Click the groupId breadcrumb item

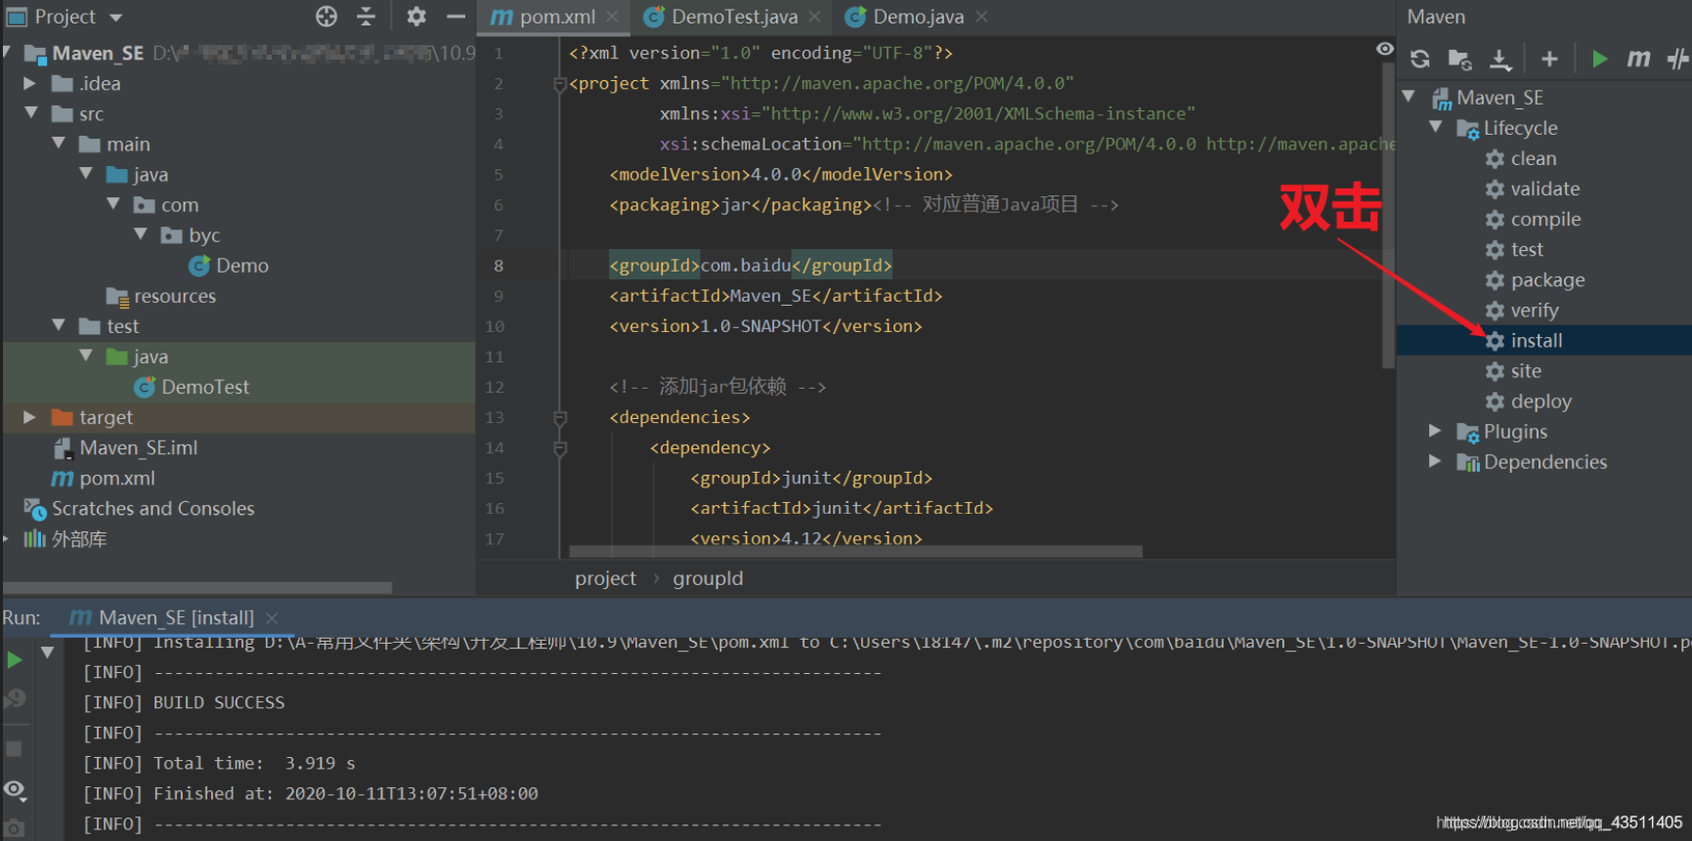[708, 578]
